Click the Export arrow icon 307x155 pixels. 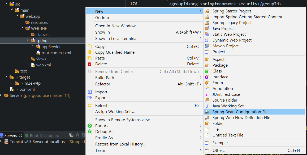point(90,98)
